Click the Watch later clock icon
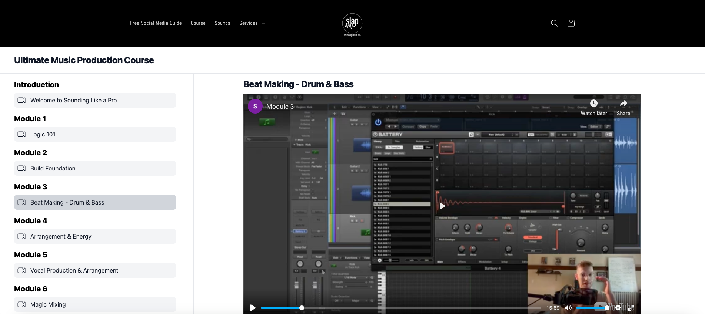 pos(593,104)
